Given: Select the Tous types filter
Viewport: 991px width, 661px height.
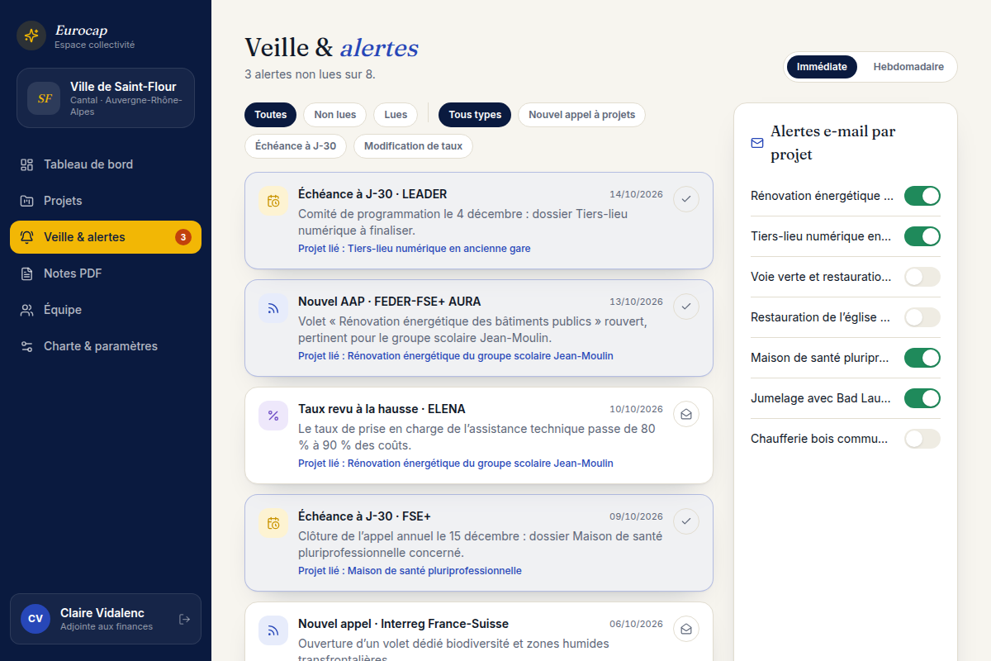Looking at the screenshot, I should click(x=475, y=115).
